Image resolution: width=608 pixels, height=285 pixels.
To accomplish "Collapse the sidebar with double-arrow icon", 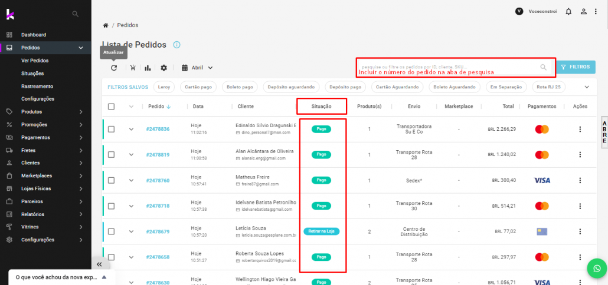I will [x=99, y=265].
